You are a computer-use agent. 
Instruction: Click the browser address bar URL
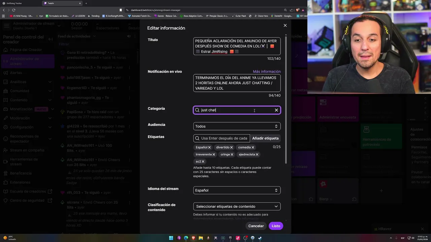(156, 10)
